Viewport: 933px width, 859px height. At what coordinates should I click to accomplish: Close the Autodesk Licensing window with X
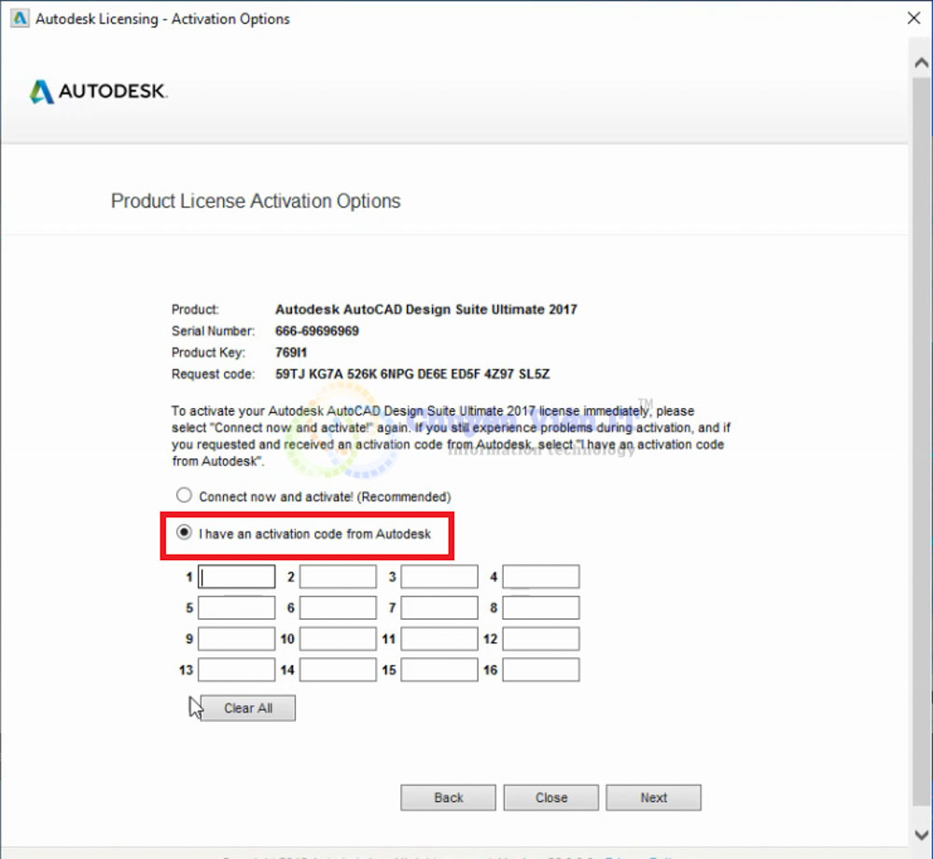point(914,18)
